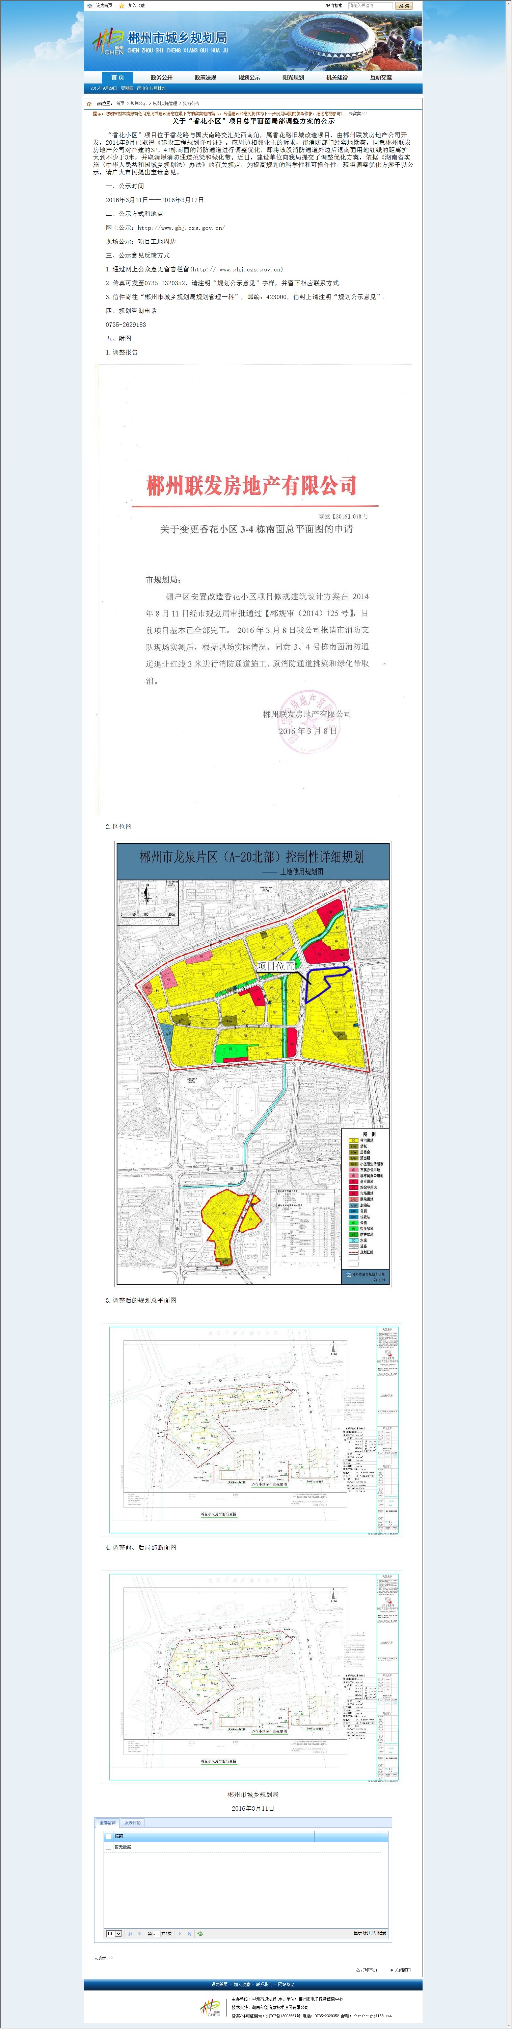512x2029 pixels.
Task: Click the site search keyword input field
Action: (371, 5)
